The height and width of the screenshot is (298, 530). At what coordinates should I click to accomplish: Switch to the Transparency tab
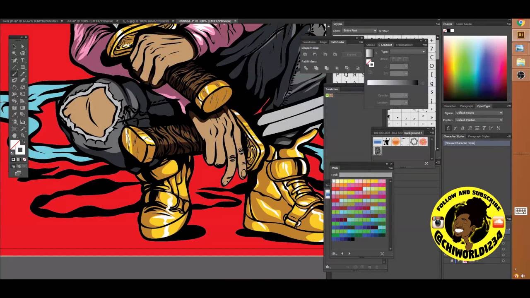(x=404, y=45)
